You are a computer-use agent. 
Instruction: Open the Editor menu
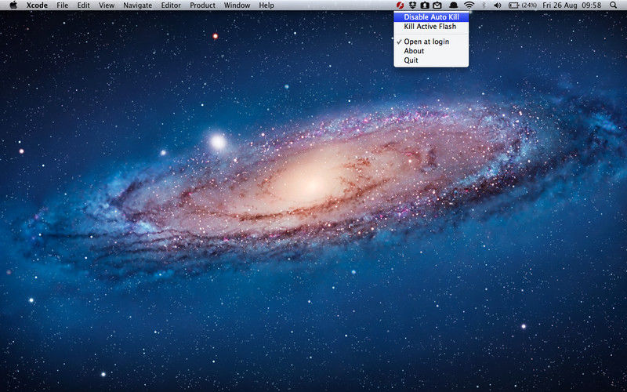[171, 5]
